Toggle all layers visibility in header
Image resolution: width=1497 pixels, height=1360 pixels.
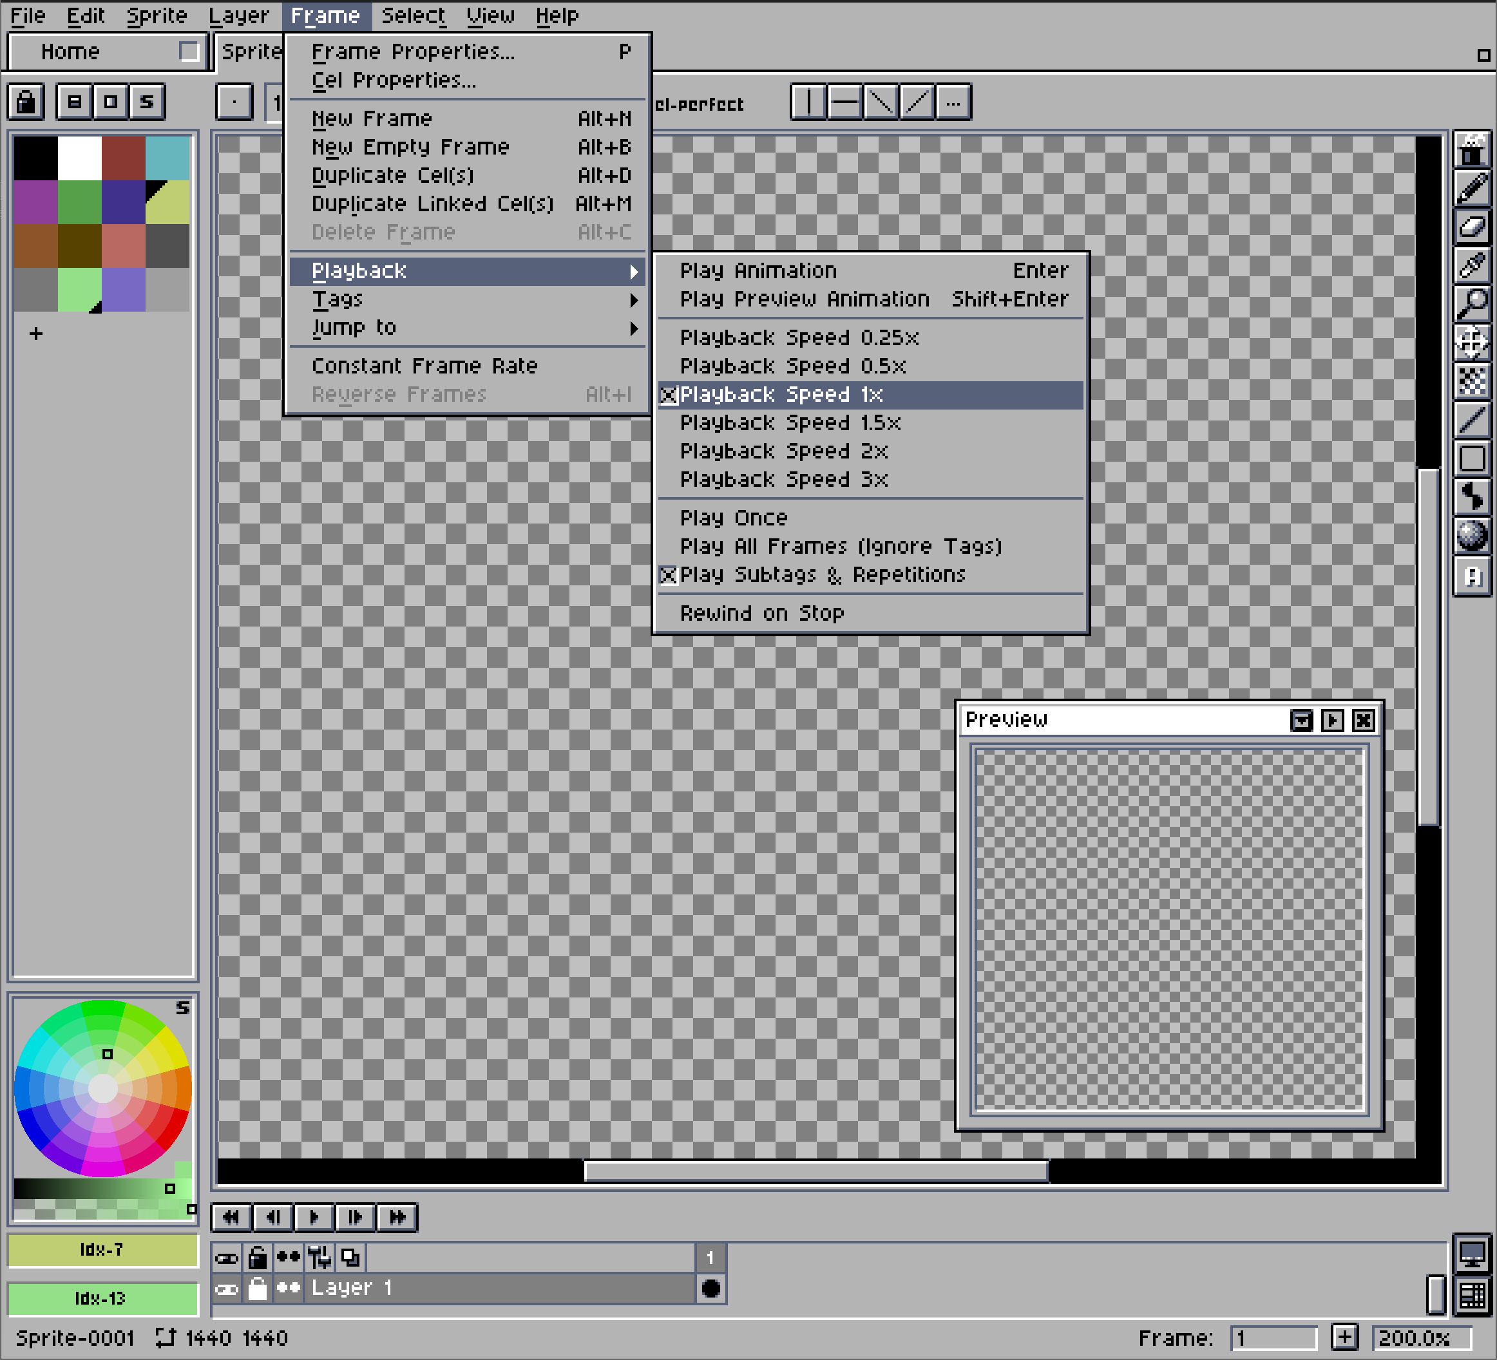coord(227,1257)
